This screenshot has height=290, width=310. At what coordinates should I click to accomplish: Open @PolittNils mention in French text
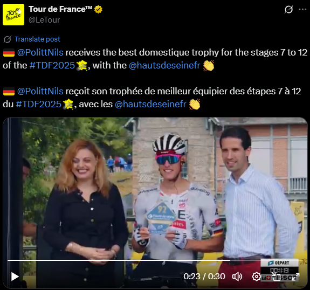coord(40,91)
